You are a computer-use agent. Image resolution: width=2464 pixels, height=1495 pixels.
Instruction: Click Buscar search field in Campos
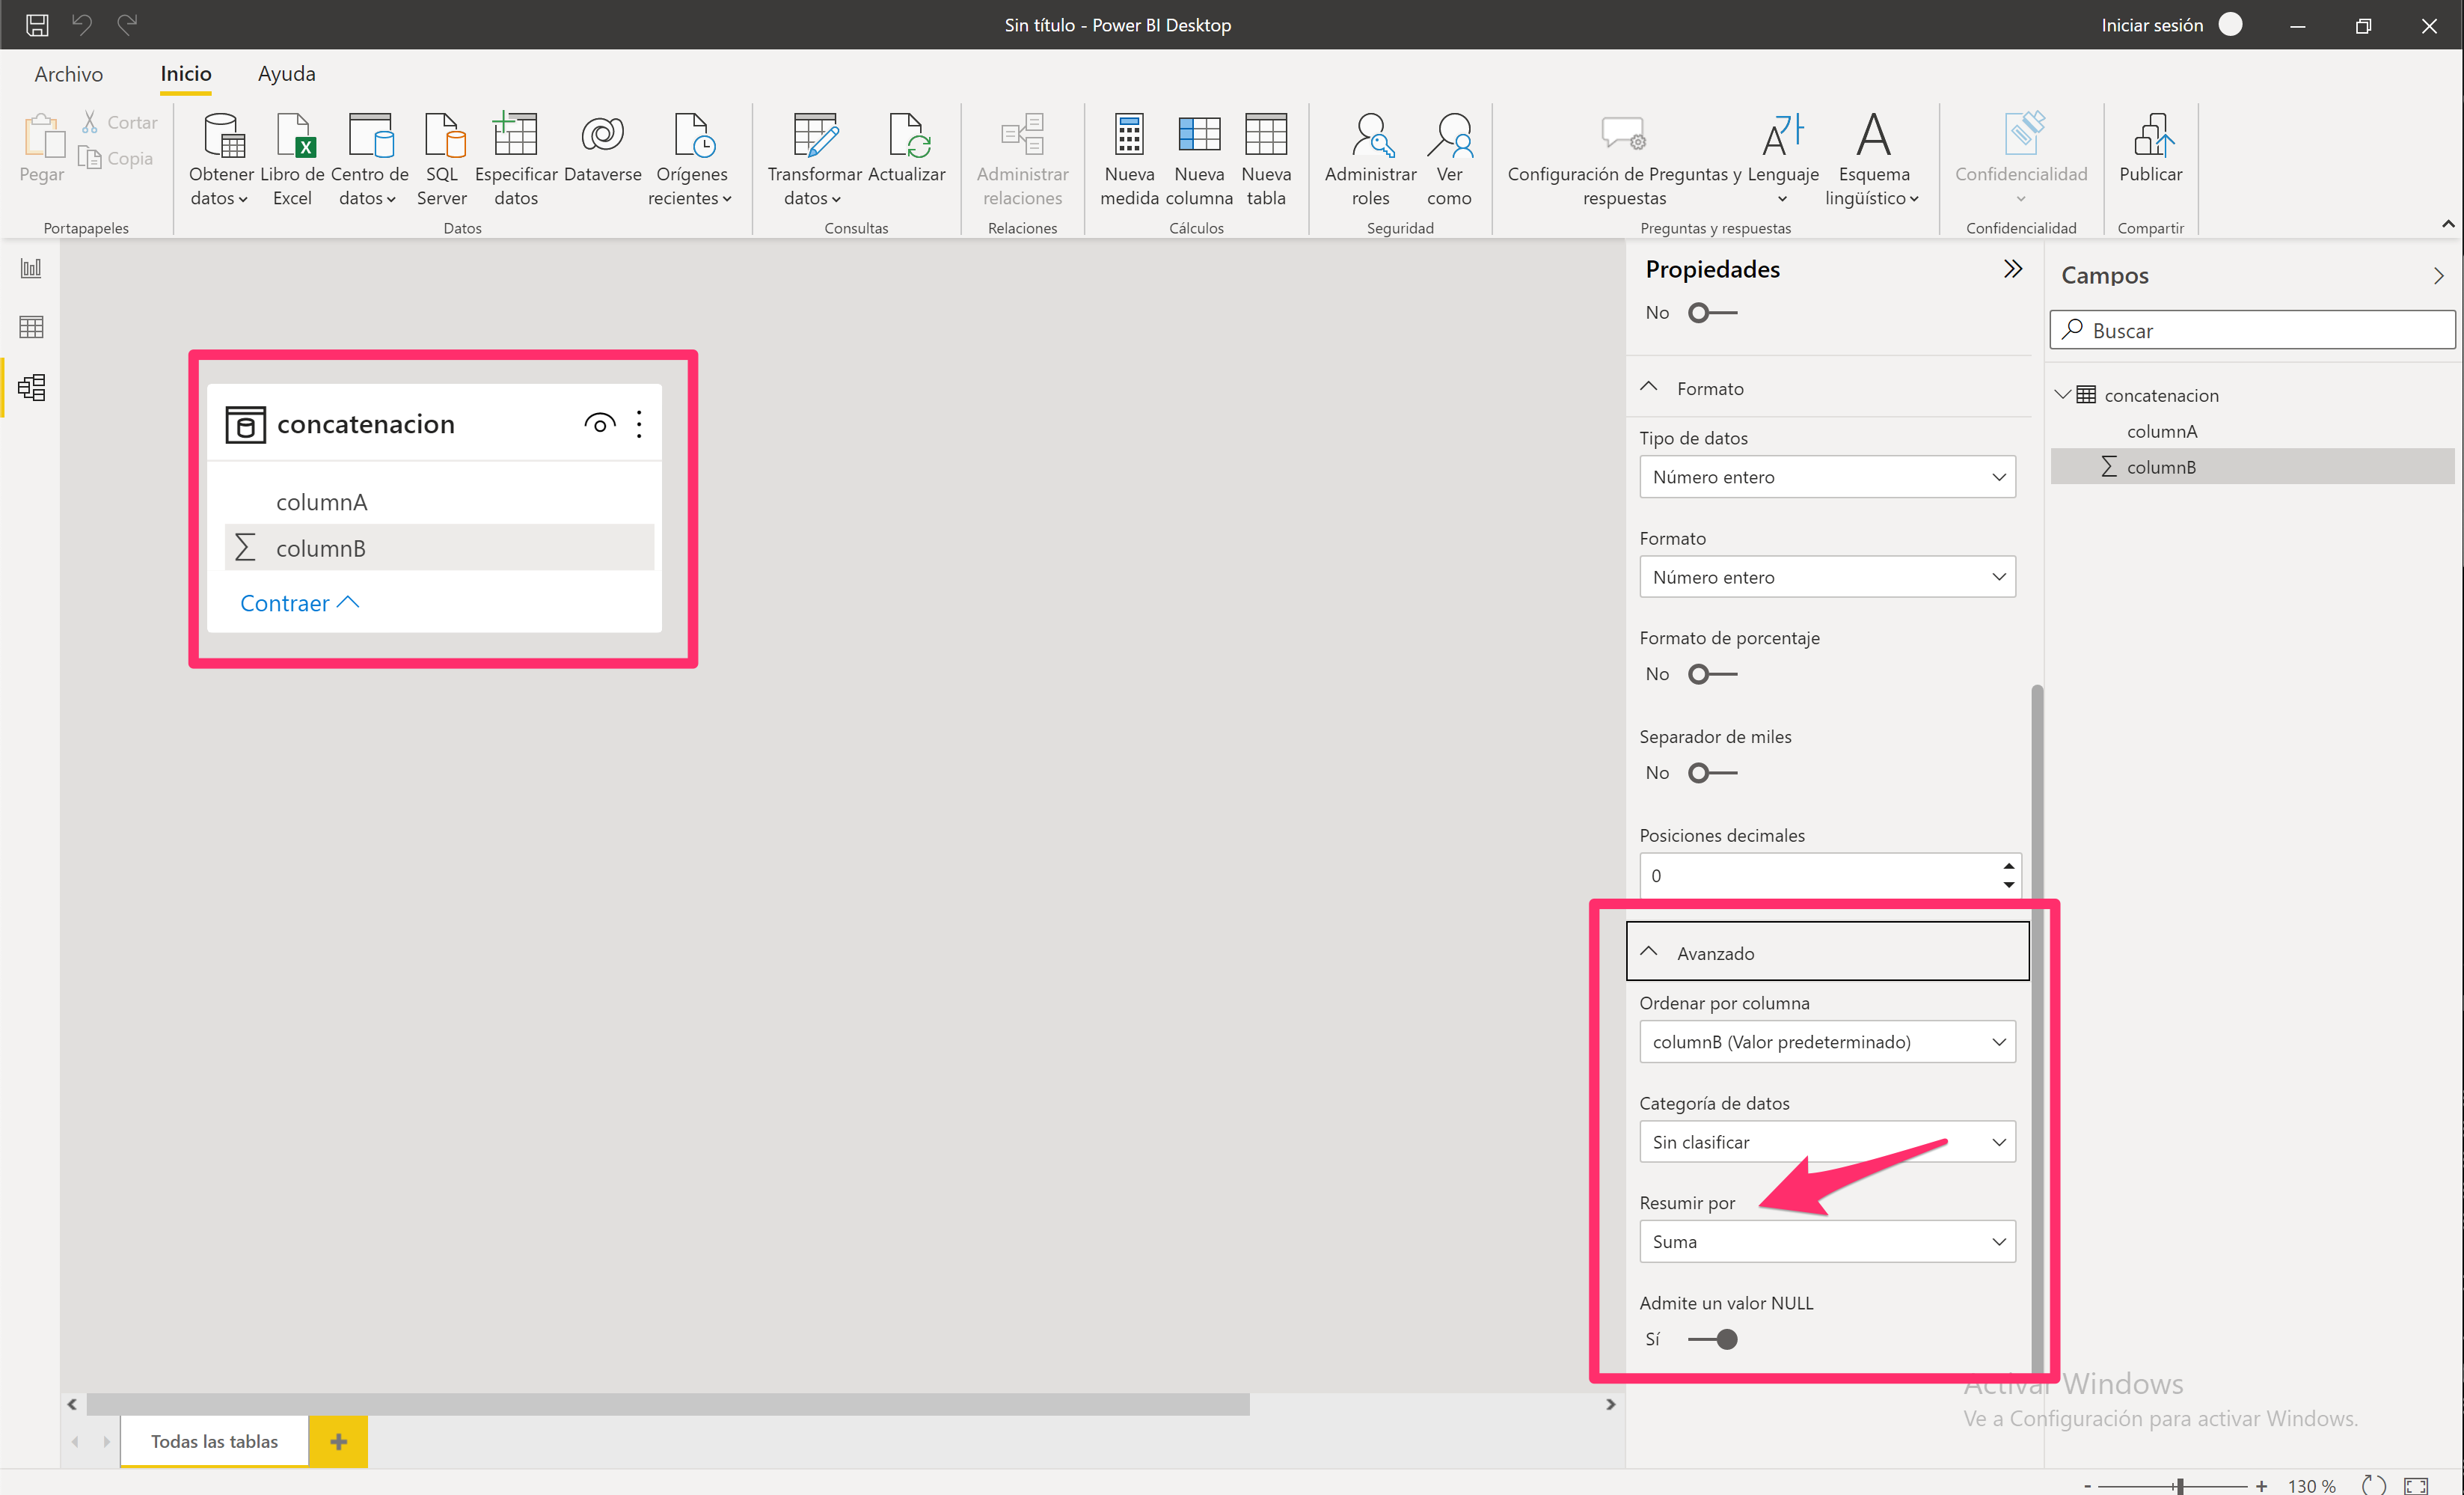(x=2252, y=330)
